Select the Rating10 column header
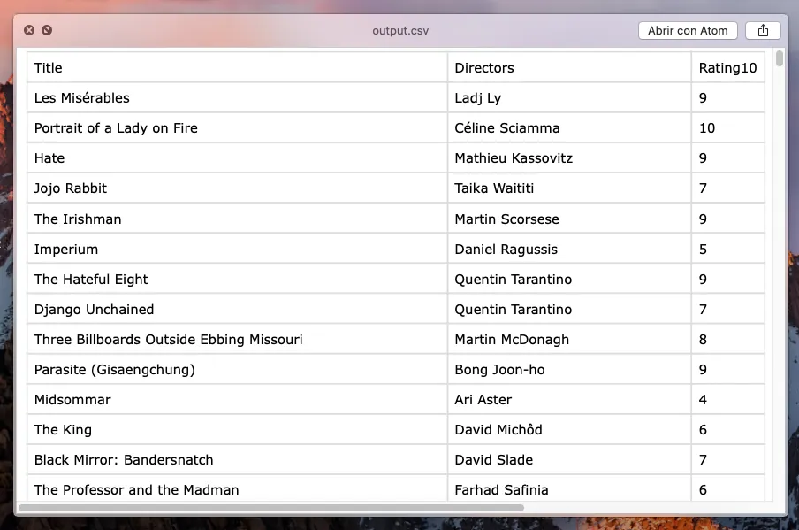 [727, 68]
